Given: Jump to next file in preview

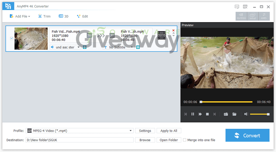Looking at the screenshot, I should (x=215, y=114).
